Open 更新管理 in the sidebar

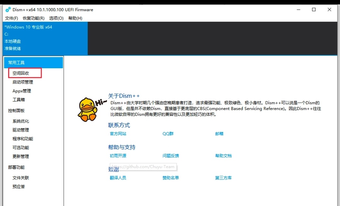(20, 156)
